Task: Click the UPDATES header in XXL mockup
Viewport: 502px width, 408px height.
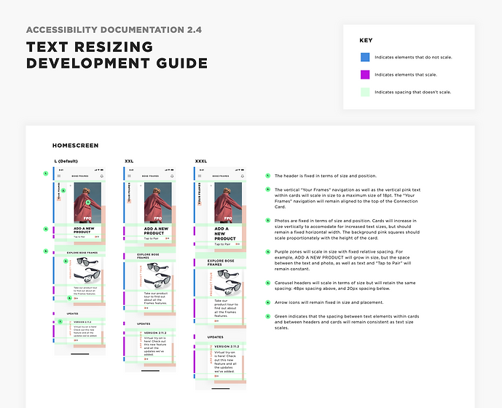Action: pos(144,323)
